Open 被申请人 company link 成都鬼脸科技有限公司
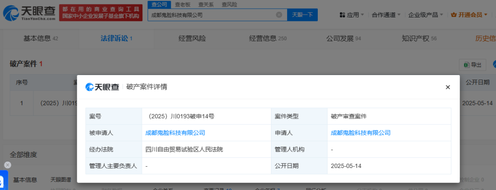The height and width of the screenshot is (190, 496). pos(175,133)
